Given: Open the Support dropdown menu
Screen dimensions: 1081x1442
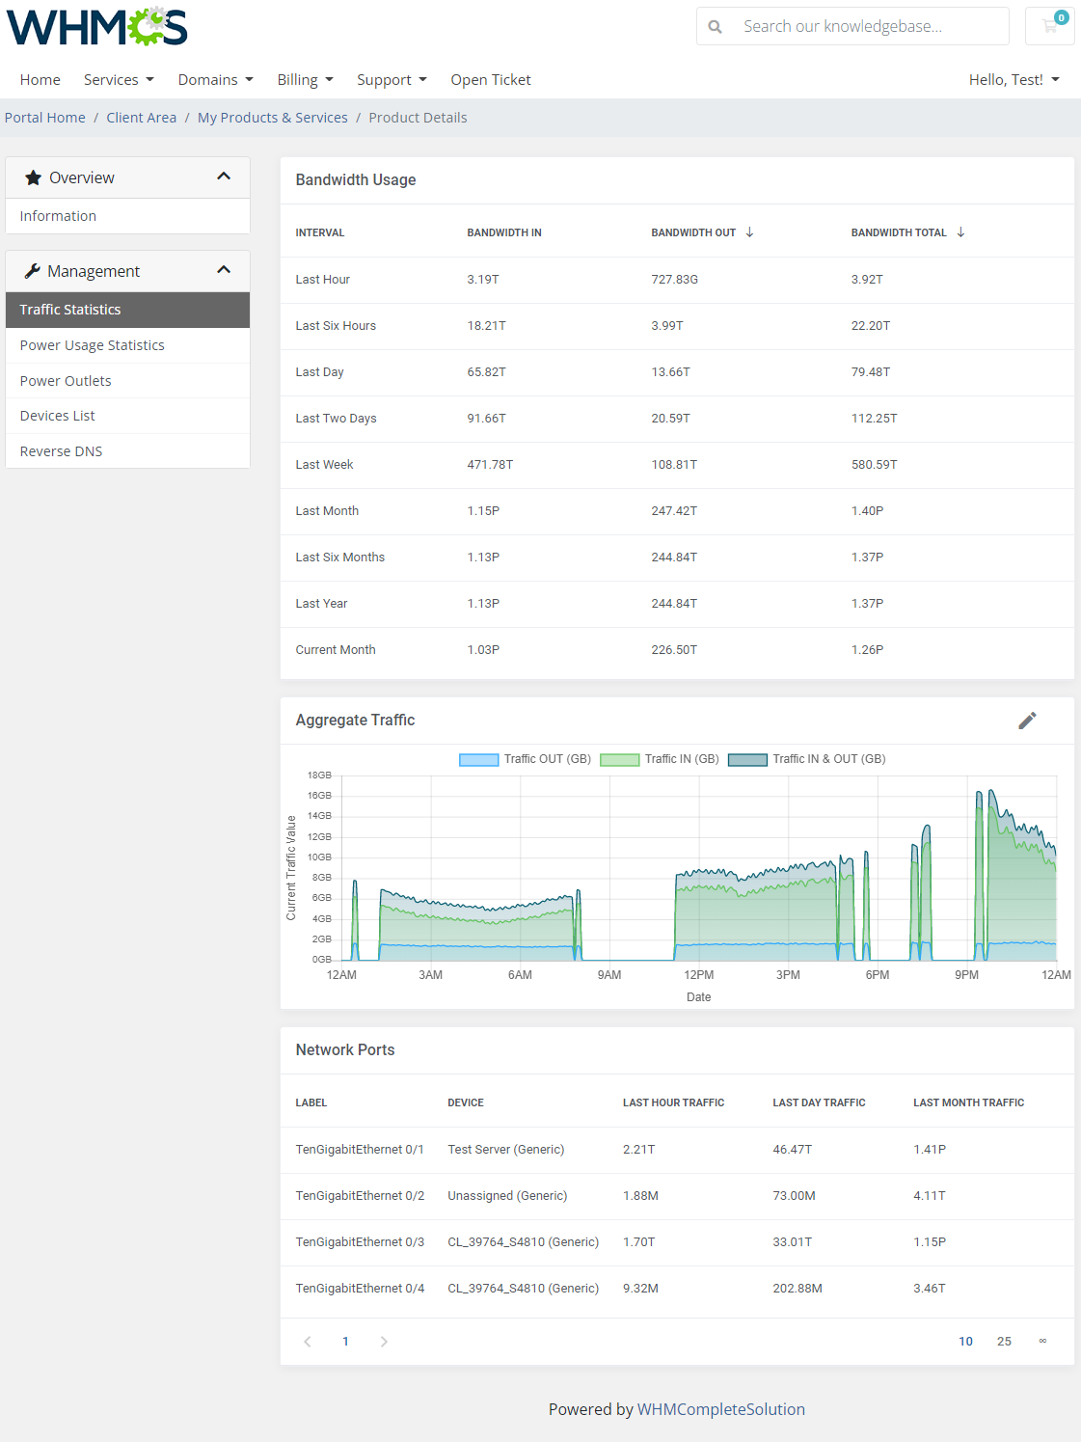Looking at the screenshot, I should tap(392, 80).
